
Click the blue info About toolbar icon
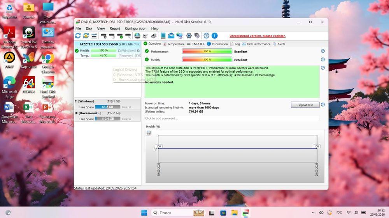tap(215, 36)
